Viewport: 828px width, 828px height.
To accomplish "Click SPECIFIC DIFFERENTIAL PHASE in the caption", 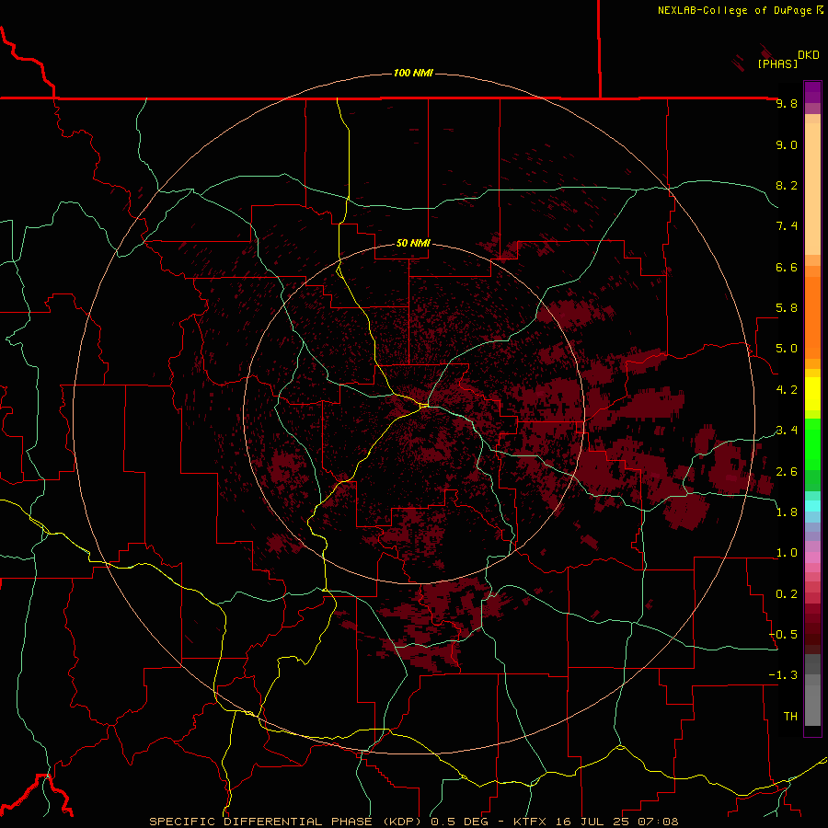I will pyautogui.click(x=261, y=822).
